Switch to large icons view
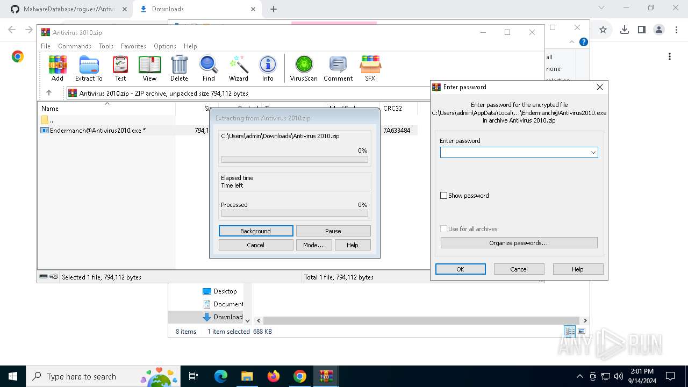688x387 pixels. [581, 331]
